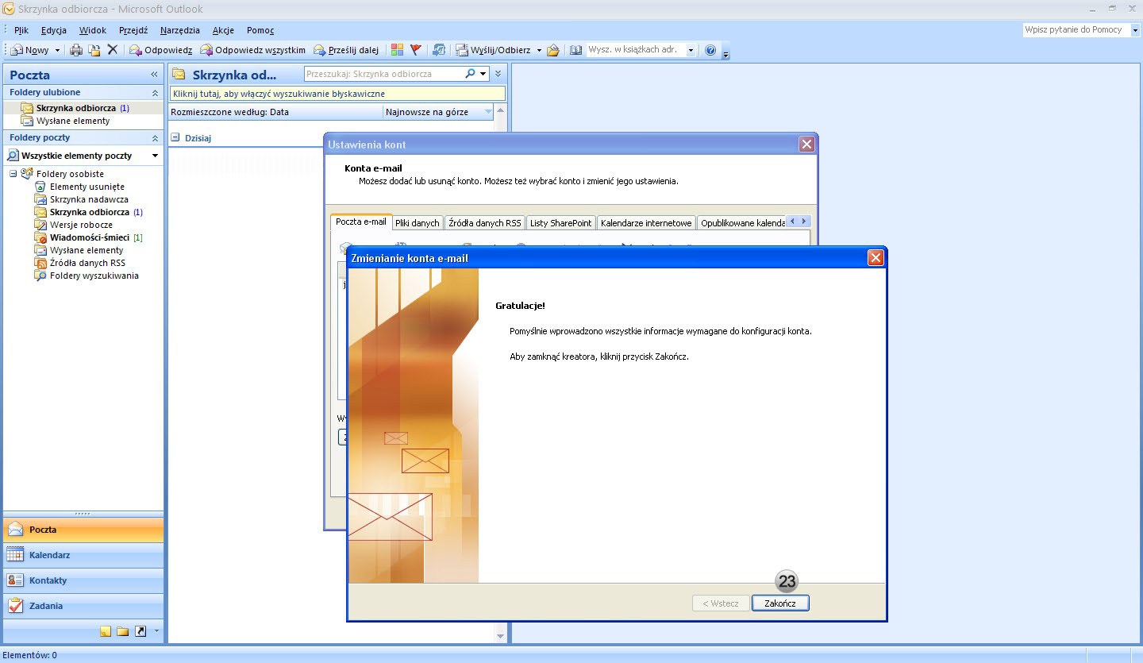This screenshot has width=1143, height=663.
Task: Collapse the Foldery osobiste tree node
Action: [13, 174]
